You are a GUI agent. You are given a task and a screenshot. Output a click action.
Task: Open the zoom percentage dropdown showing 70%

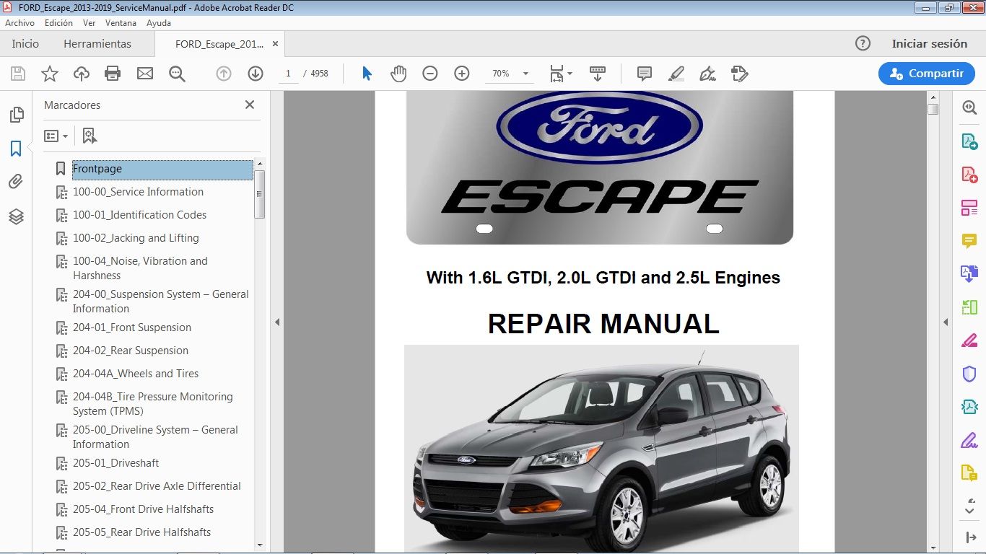click(x=509, y=73)
